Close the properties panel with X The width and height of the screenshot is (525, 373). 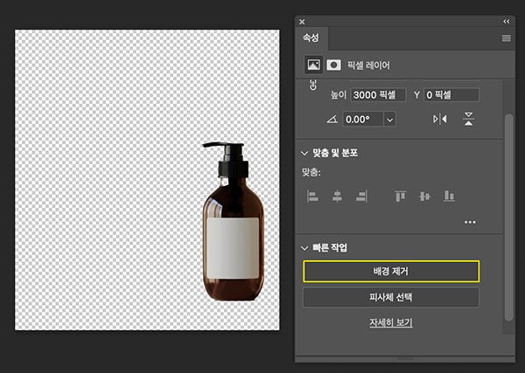(x=302, y=22)
